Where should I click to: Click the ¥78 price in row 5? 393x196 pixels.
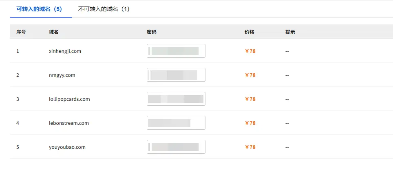[250, 147]
